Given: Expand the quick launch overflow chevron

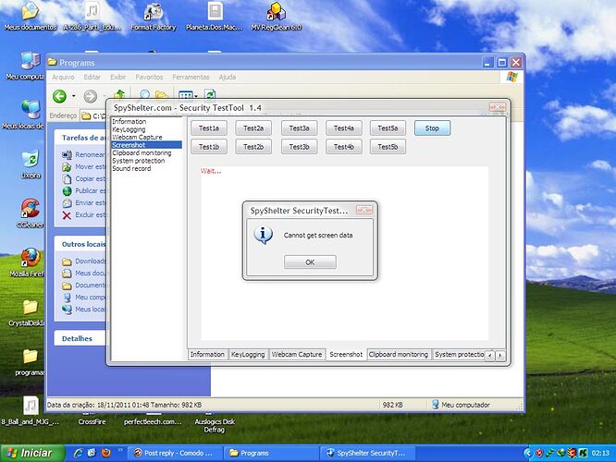Looking at the screenshot, I should 120,450.
